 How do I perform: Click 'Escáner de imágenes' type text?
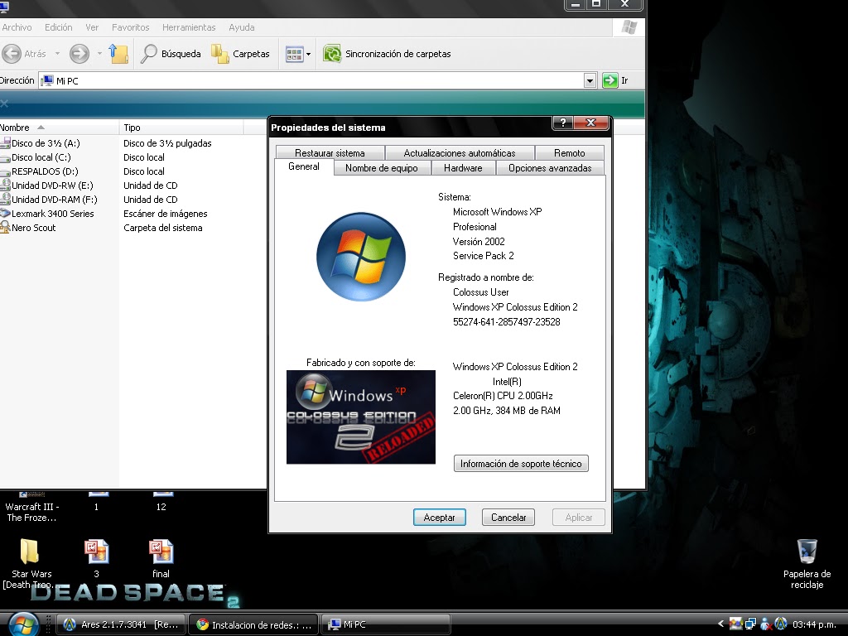[x=166, y=214]
